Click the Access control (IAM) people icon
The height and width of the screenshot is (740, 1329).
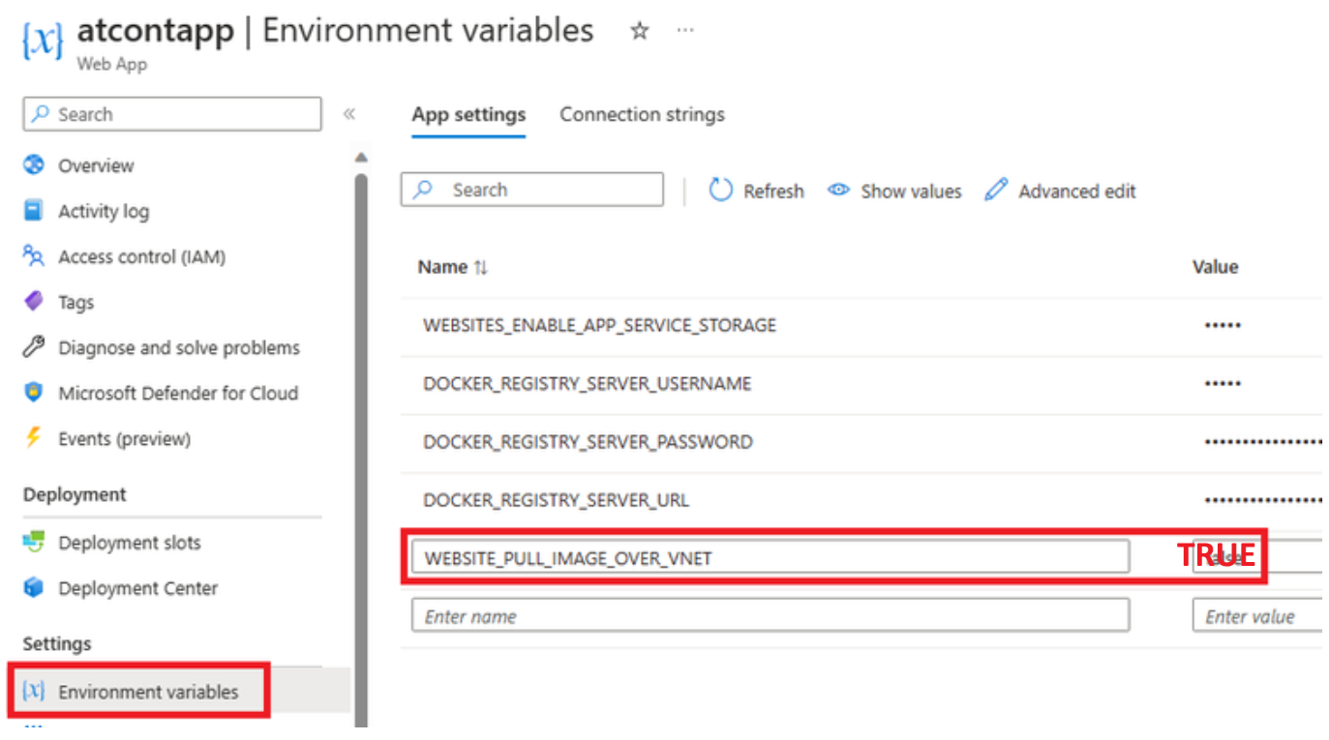click(34, 256)
